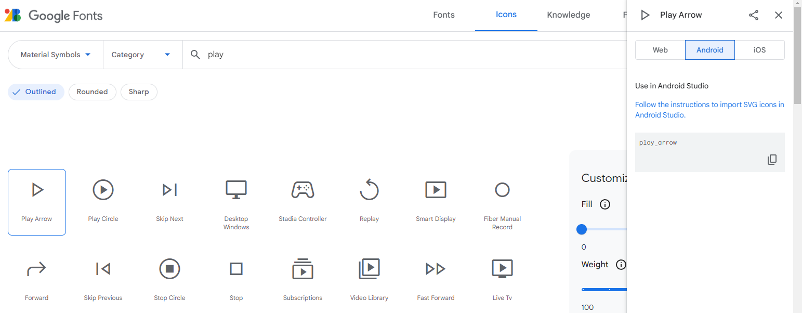Image resolution: width=802 pixels, height=313 pixels.
Task: Open the Fonts tab
Action: click(x=443, y=15)
